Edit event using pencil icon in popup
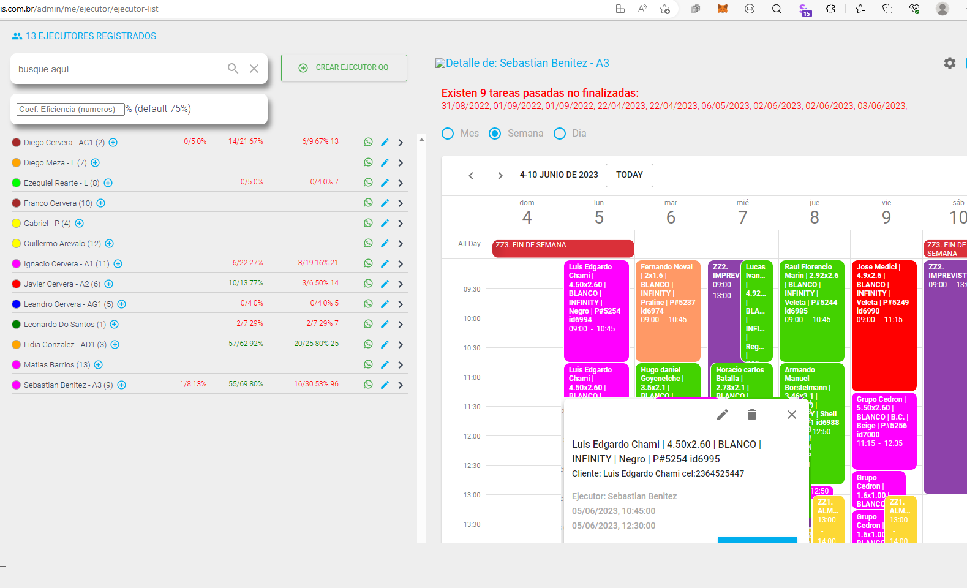The width and height of the screenshot is (967, 588). (x=723, y=415)
